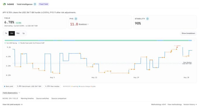Click the red spike marker near chart peak
The width and height of the screenshot is (199, 108).
177,47
